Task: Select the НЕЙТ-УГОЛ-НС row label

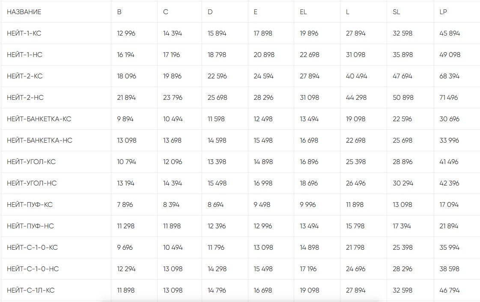Action: pyautogui.click(x=32, y=183)
